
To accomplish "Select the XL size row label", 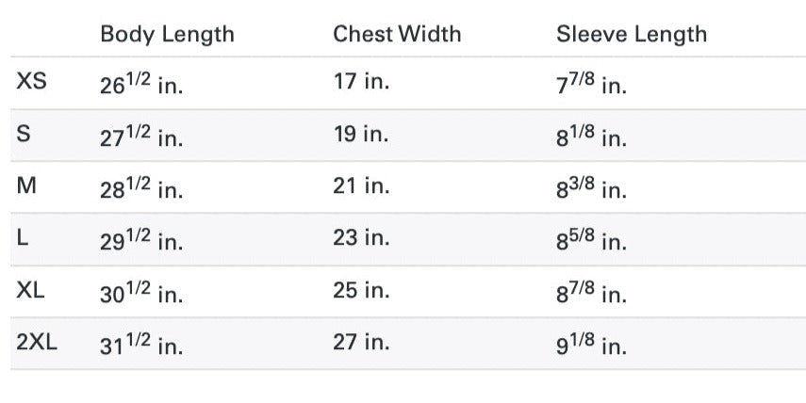I will coord(31,291).
